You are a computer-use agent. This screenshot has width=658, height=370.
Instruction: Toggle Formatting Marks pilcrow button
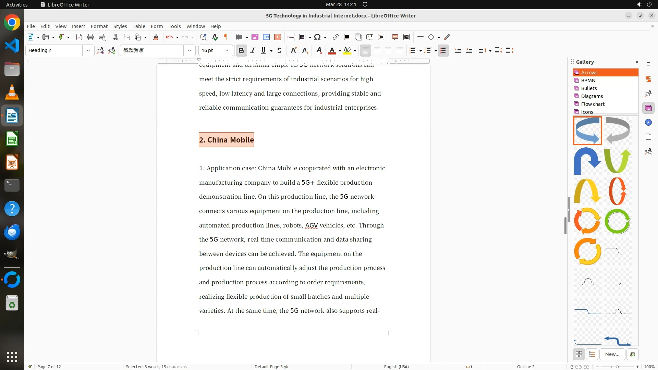coord(226,37)
